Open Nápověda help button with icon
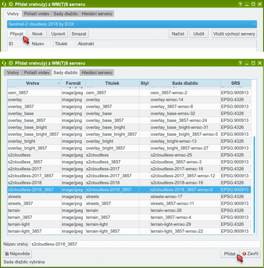 point(18,254)
